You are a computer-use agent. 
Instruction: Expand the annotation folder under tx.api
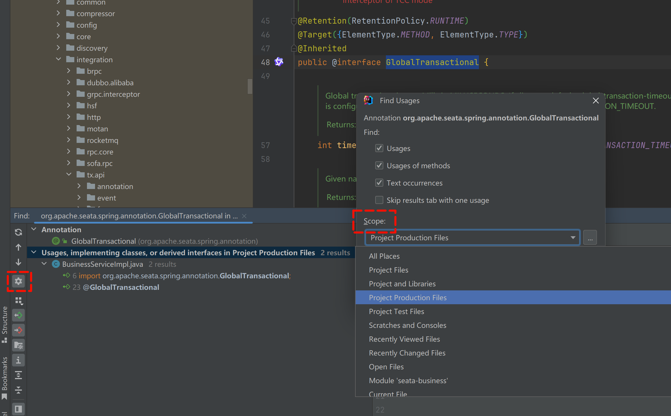point(79,186)
